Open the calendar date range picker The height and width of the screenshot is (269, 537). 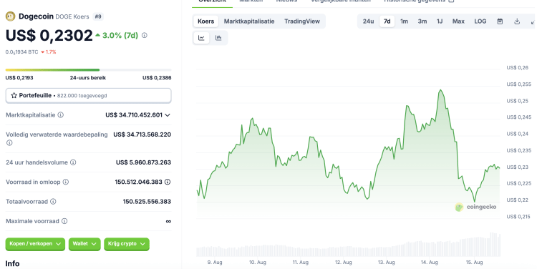pos(500,21)
